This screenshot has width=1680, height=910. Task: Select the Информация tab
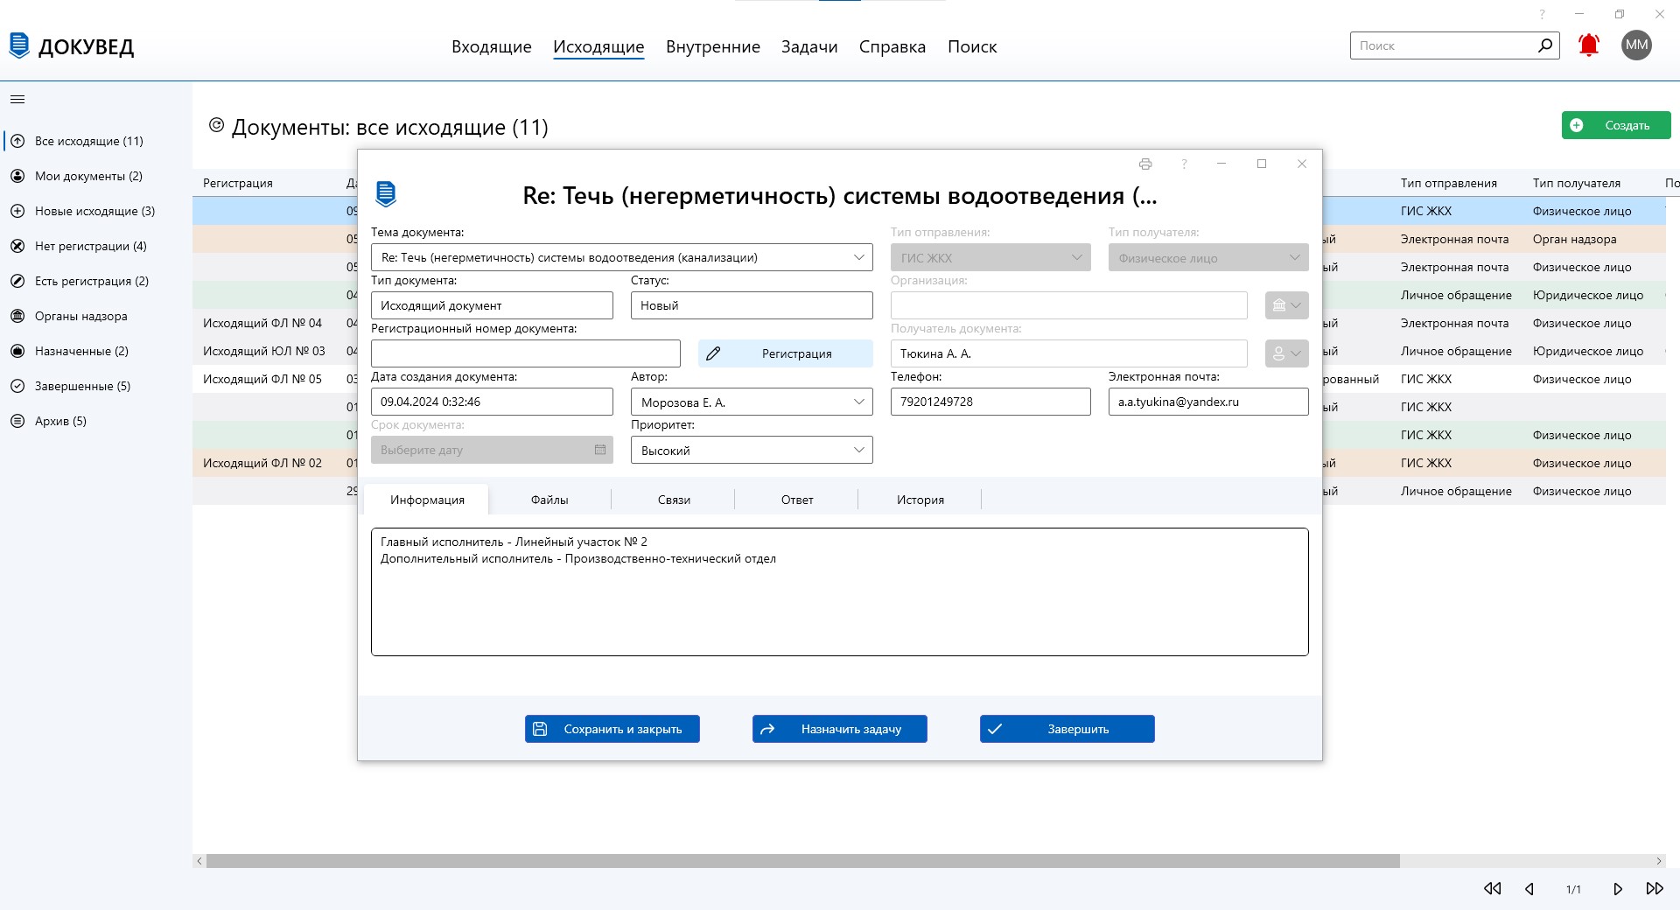[x=427, y=500]
